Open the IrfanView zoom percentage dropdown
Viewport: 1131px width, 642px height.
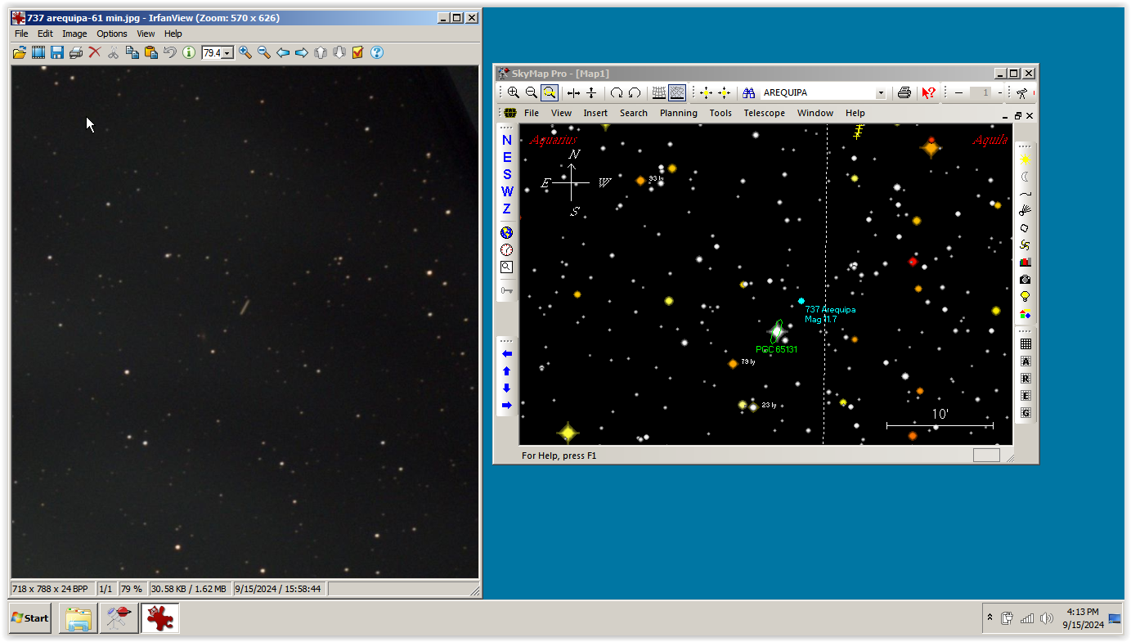(x=227, y=52)
